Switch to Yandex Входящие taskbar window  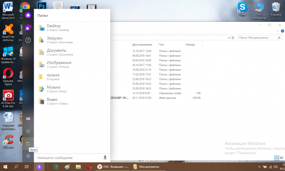113,167
